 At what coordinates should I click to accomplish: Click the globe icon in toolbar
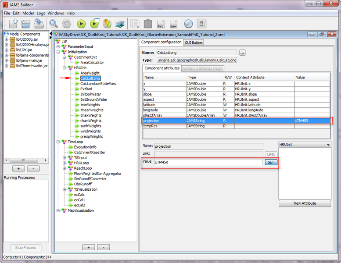(x=188, y=24)
